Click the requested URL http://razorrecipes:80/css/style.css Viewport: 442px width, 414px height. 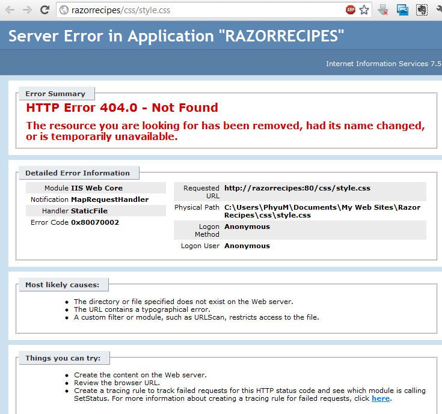coord(298,188)
